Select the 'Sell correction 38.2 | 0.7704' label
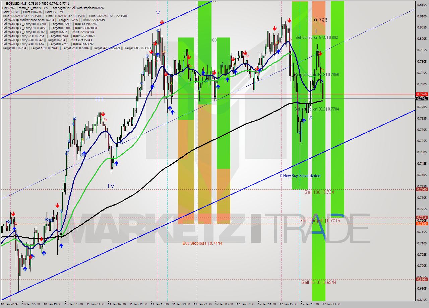This screenshot has height=308, width=429. (x=317, y=109)
